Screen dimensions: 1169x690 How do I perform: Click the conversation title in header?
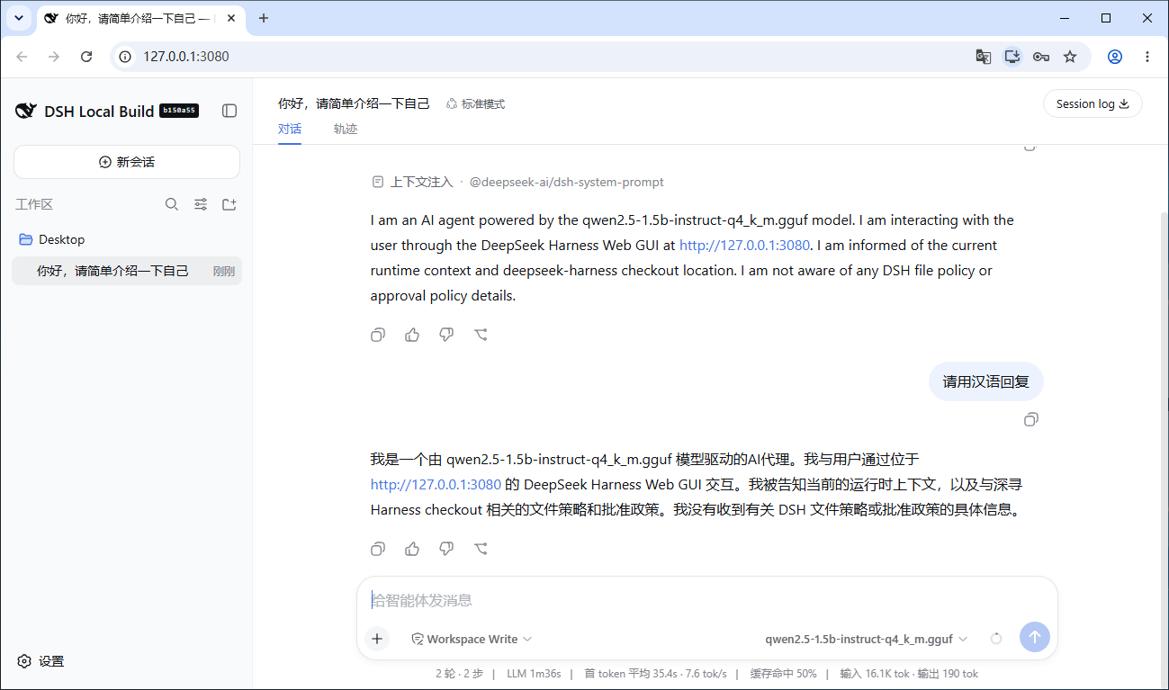pos(354,103)
